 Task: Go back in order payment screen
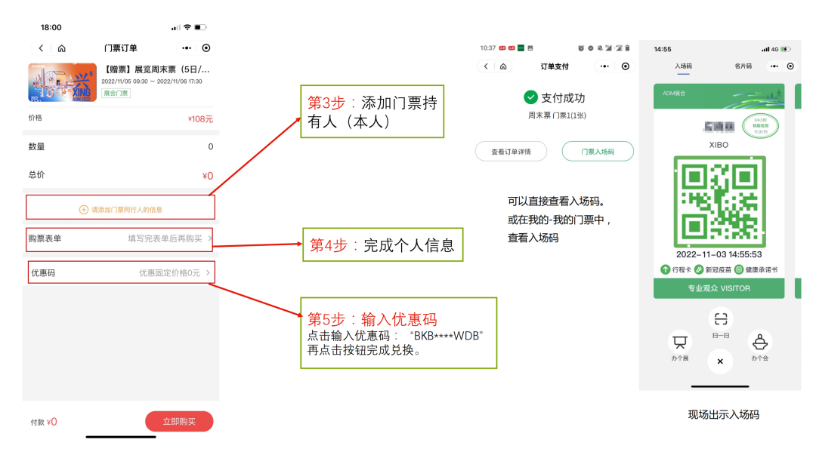click(486, 66)
